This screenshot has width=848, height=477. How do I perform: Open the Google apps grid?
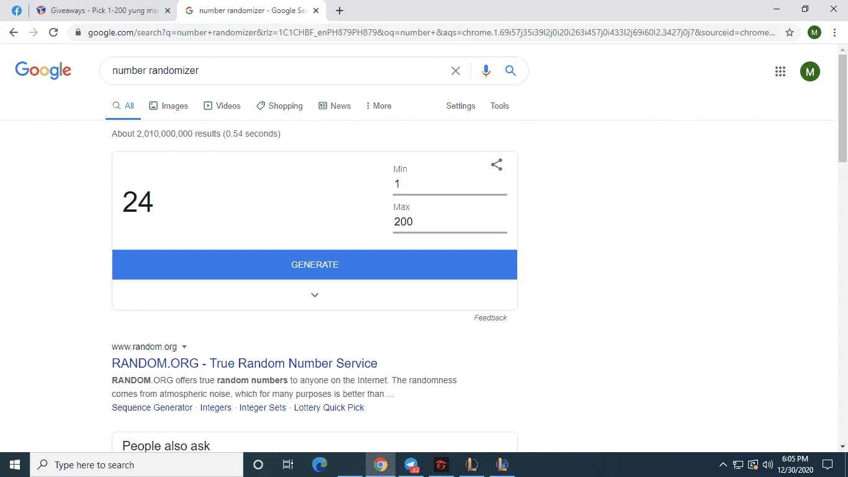tap(780, 71)
